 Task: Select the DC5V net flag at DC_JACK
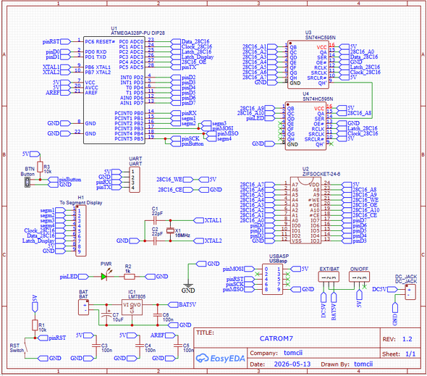pyautogui.click(x=385, y=289)
